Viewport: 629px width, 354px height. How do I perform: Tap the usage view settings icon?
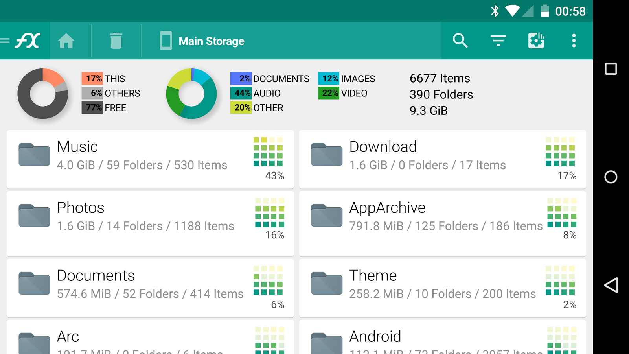(x=536, y=41)
